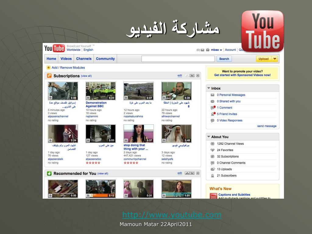Image resolution: width=312 pixels, height=234 pixels.
Task: Open 5 Friend Invites
Action: pos(227,114)
